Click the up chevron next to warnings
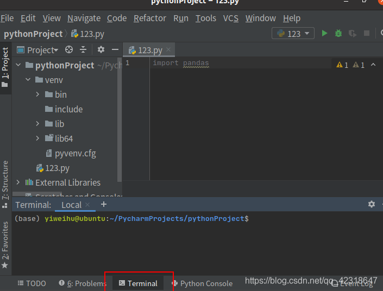383x291 pixels. coord(373,65)
